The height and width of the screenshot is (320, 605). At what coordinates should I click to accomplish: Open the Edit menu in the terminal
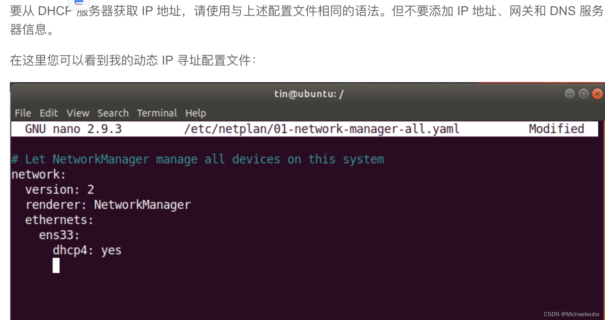49,113
